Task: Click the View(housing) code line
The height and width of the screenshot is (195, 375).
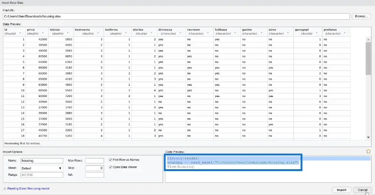Action: pyautogui.click(x=181, y=167)
